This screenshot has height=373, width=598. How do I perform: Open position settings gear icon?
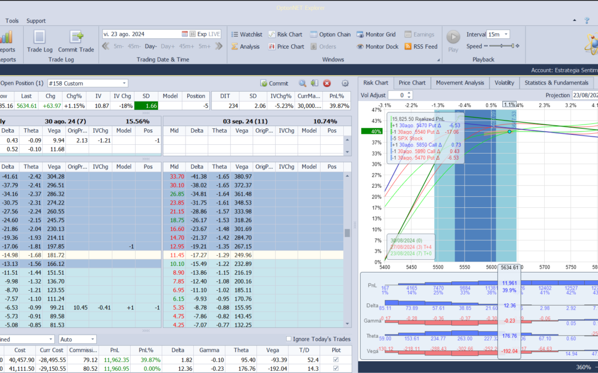point(345,83)
